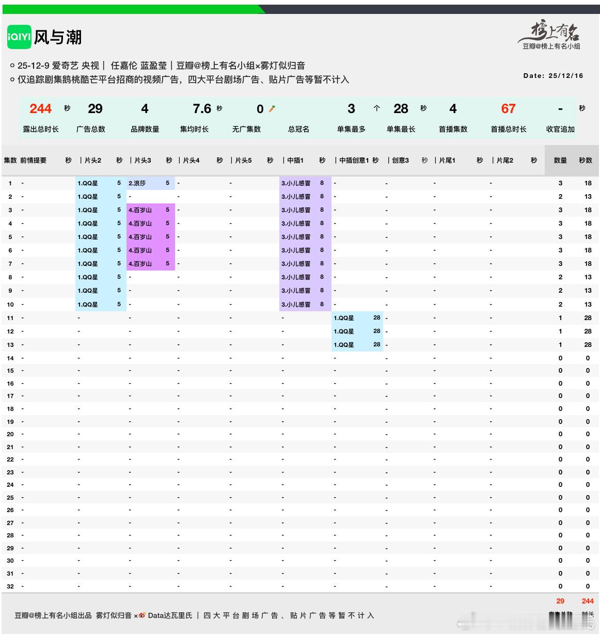
Task: Click the Weibo icon in the footer
Action: (142, 615)
